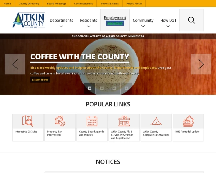This screenshot has width=216, height=173.
Task: Expand the How Do I menu chevron
Action: click(168, 26)
